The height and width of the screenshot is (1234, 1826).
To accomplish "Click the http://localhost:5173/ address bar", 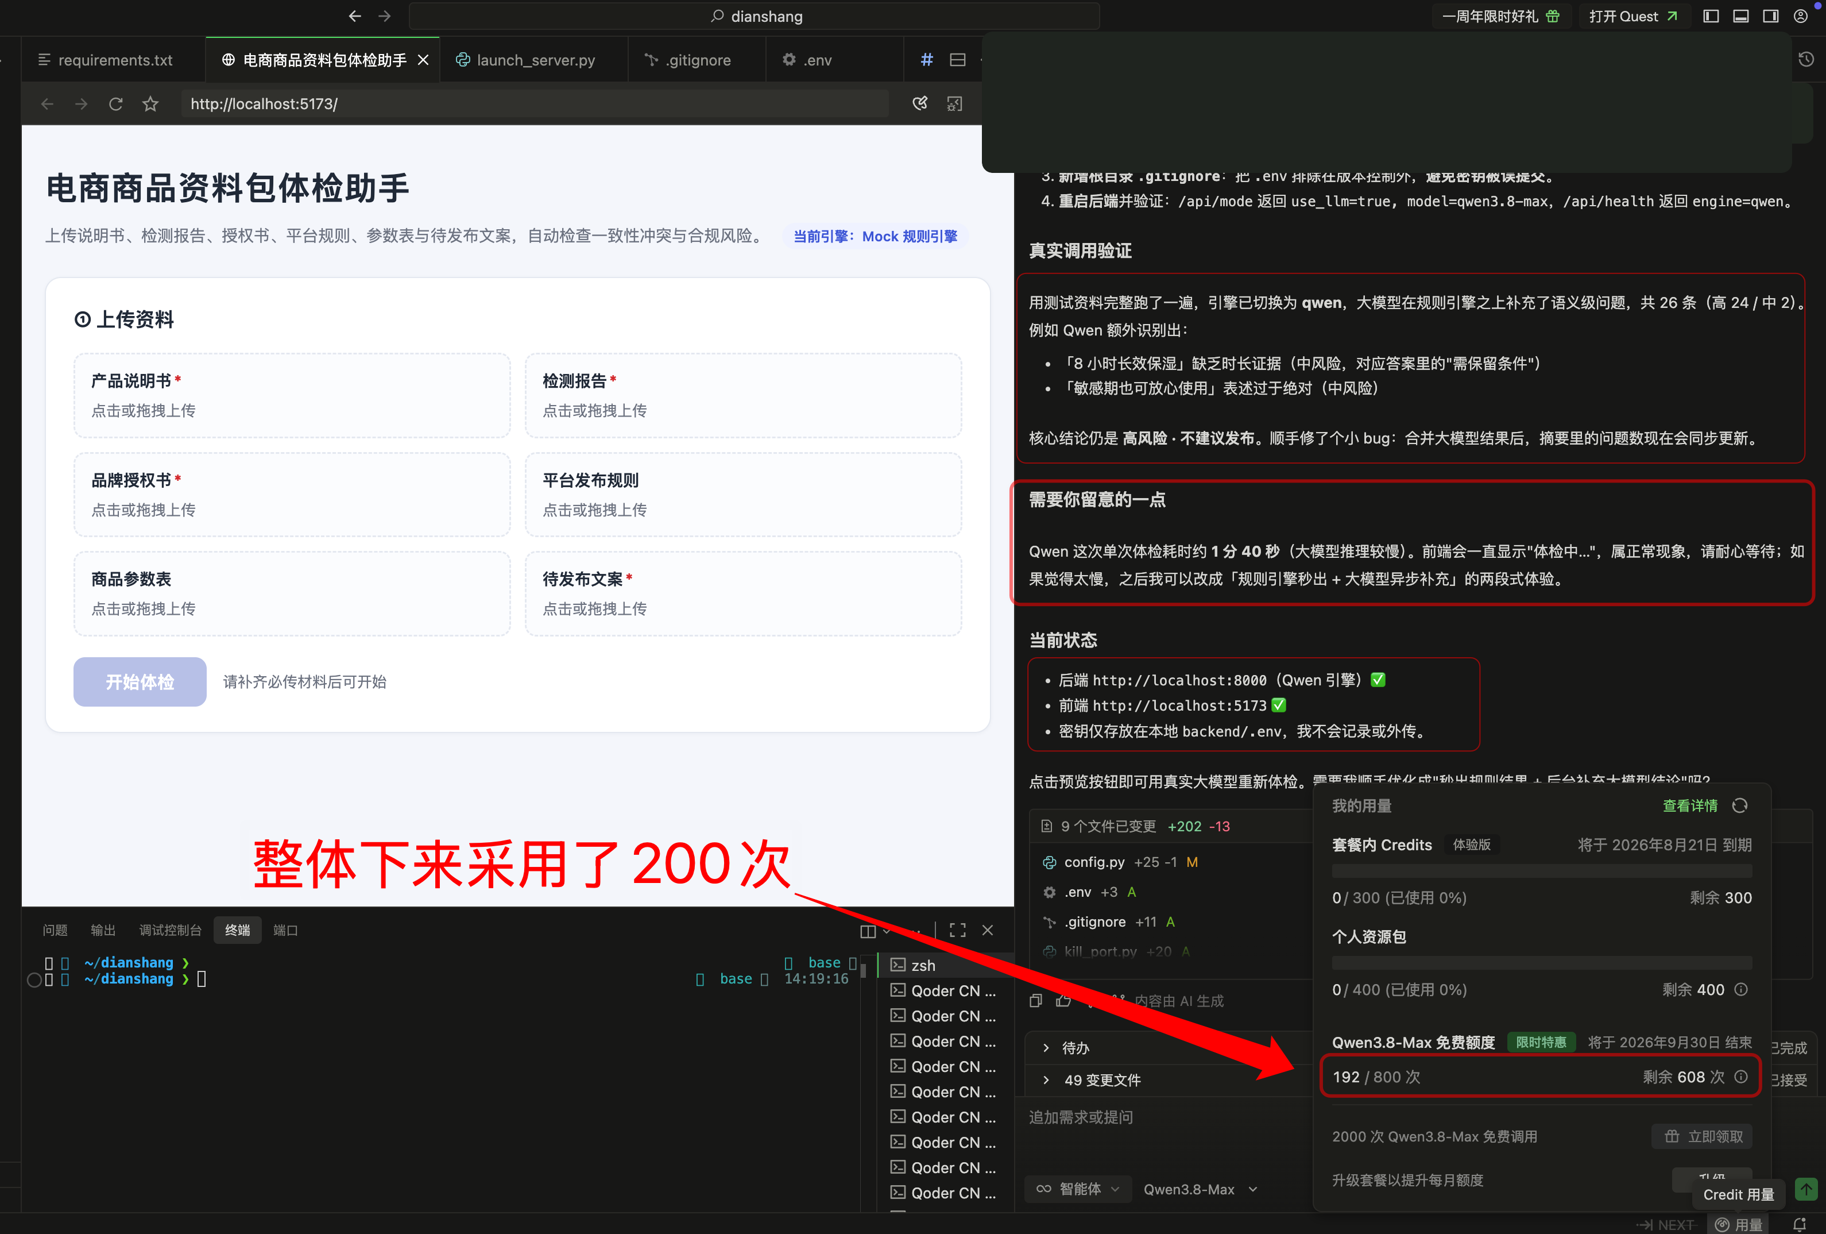I will point(534,104).
